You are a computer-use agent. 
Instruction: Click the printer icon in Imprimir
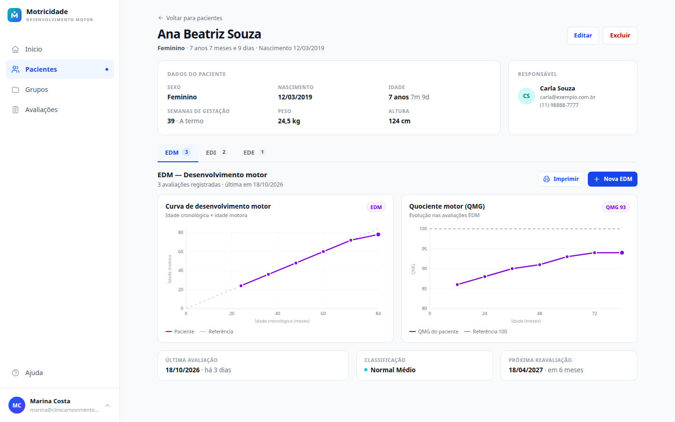click(547, 179)
